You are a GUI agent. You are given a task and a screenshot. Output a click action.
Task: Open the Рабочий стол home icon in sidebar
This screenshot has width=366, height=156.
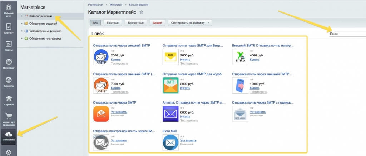pyautogui.click(x=9, y=7)
